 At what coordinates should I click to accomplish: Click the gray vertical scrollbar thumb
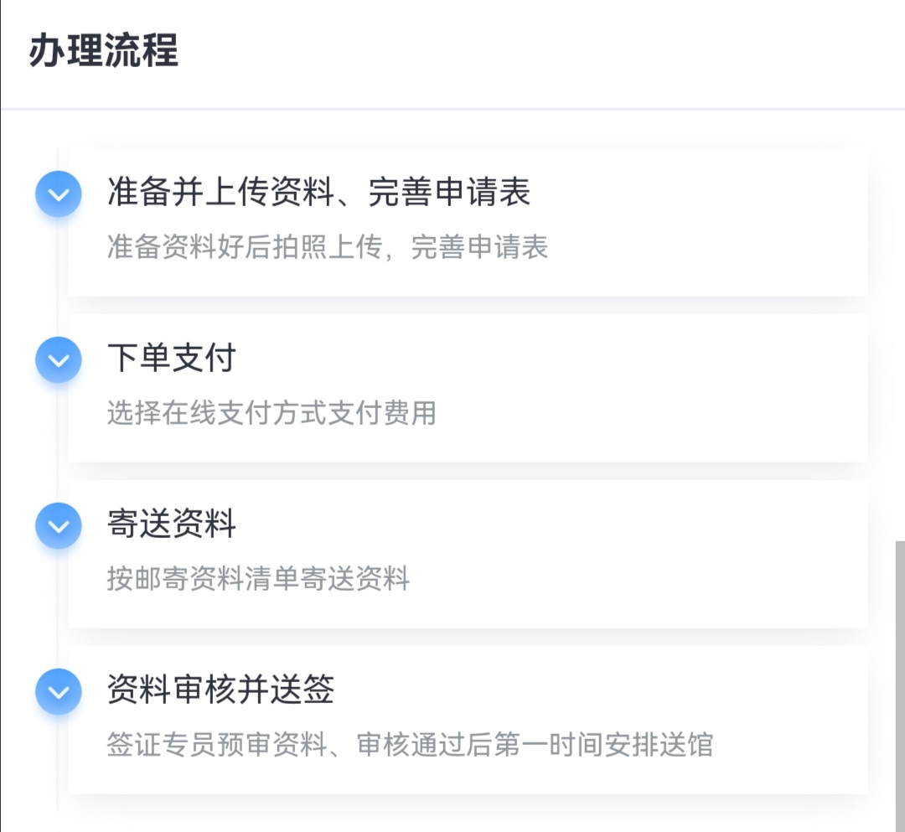point(900,686)
